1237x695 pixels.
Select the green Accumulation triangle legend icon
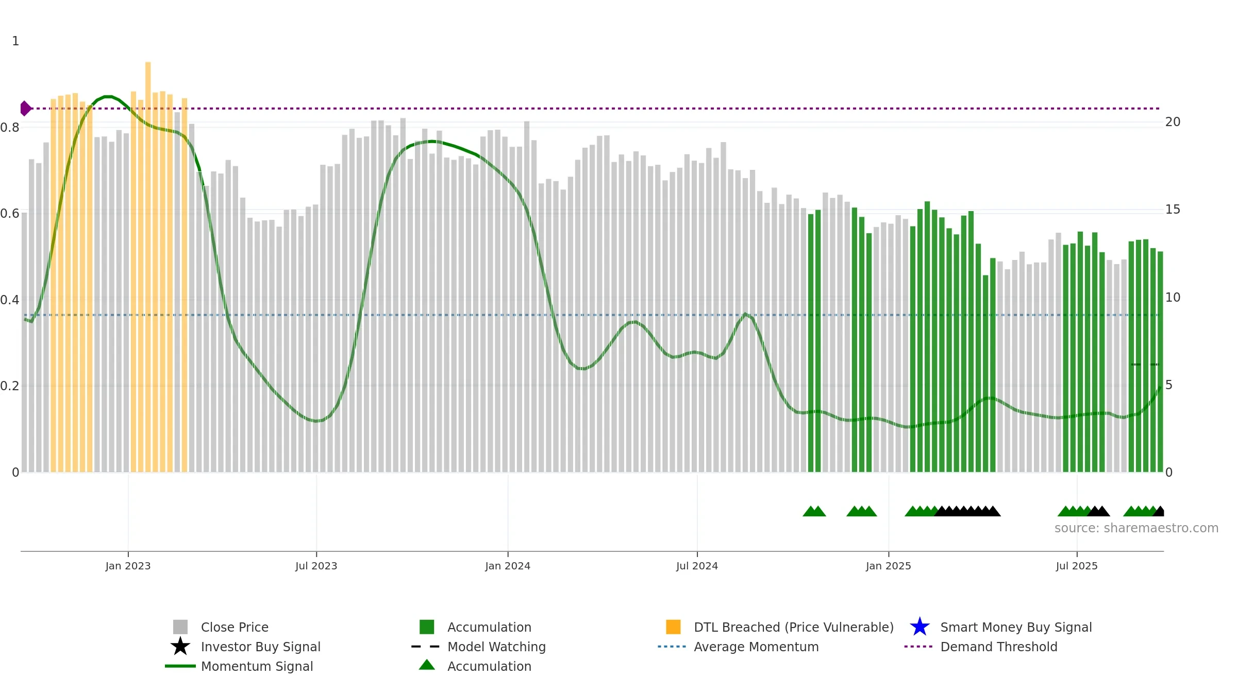coord(427,665)
